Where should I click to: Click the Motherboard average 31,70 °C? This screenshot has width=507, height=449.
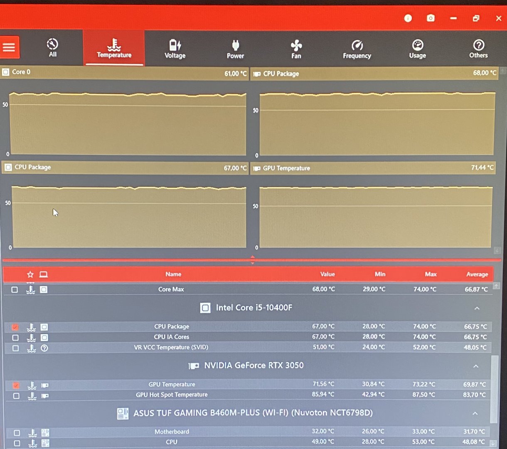[474, 432]
